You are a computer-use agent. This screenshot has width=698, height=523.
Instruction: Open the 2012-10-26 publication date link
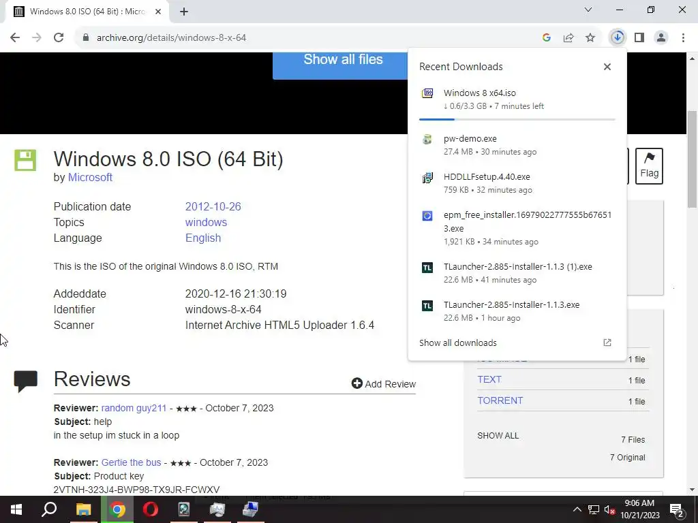click(x=213, y=207)
